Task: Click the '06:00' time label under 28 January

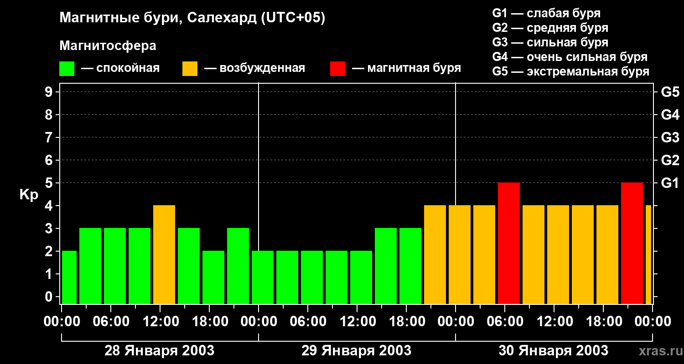Action: coord(111,322)
